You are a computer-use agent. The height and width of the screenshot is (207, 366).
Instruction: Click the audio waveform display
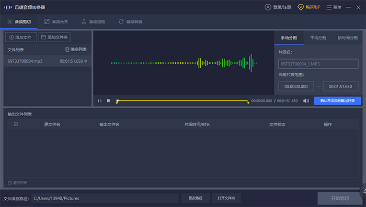pyautogui.click(x=184, y=63)
